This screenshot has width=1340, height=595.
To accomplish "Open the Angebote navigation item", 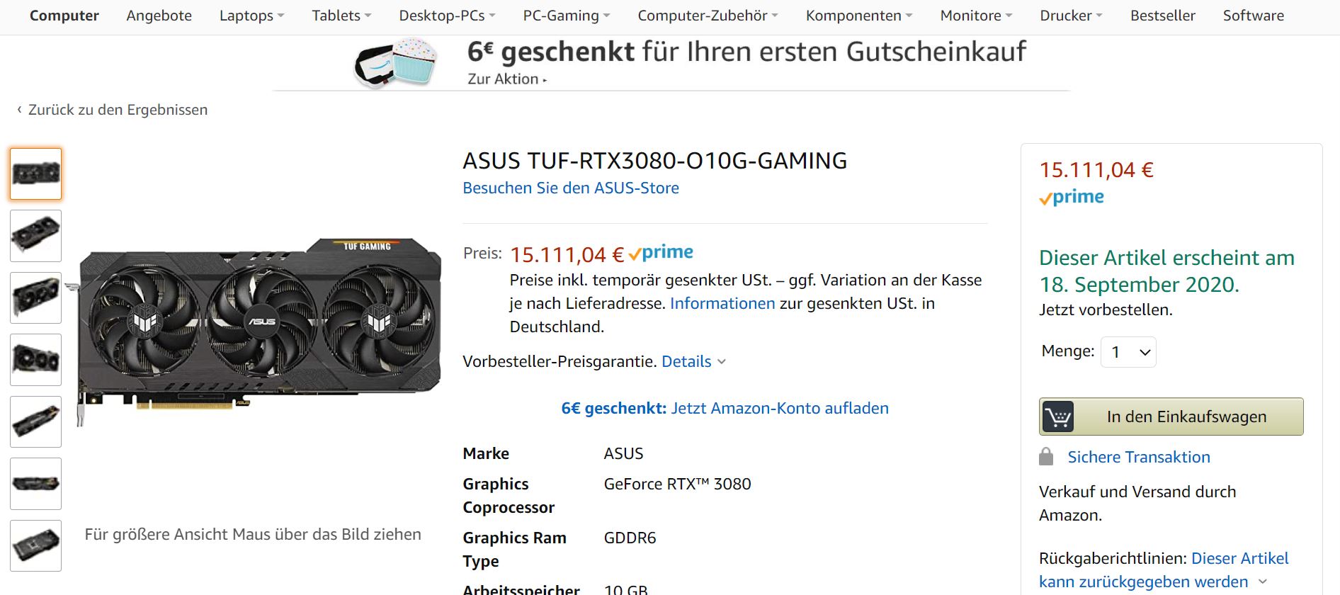I will coord(159,16).
